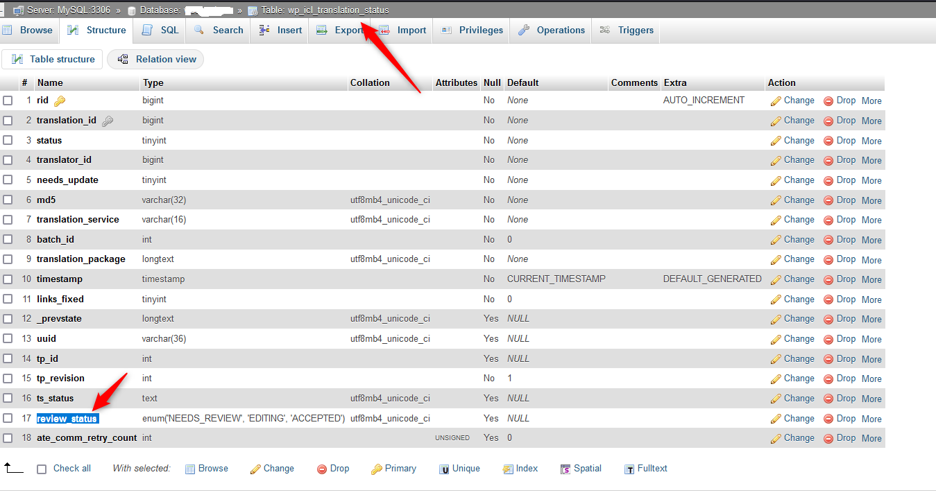This screenshot has width=936, height=504.
Task: Switch to the Privileges tab
Action: tap(472, 31)
